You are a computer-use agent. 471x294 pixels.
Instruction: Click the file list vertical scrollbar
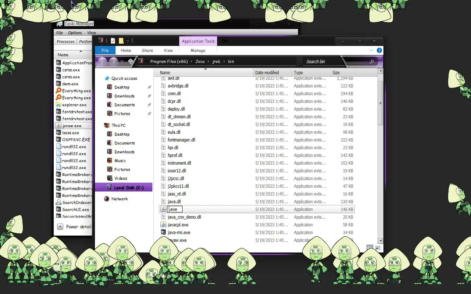[380, 103]
